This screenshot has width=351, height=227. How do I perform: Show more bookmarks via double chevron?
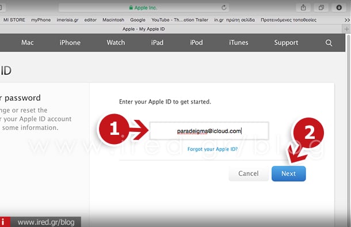point(347,20)
